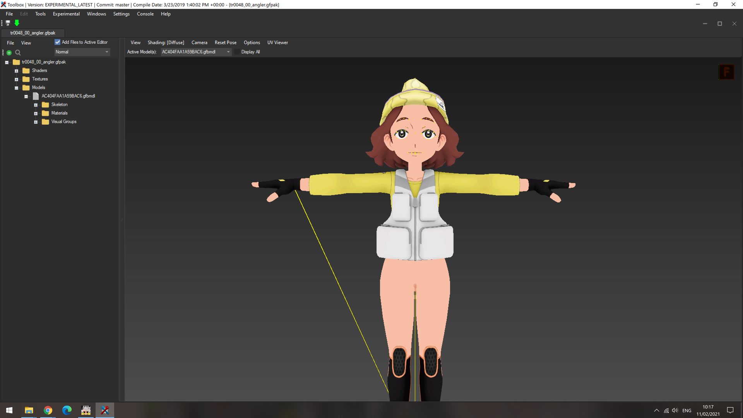Open the main File menu
The height and width of the screenshot is (418, 743).
point(9,14)
